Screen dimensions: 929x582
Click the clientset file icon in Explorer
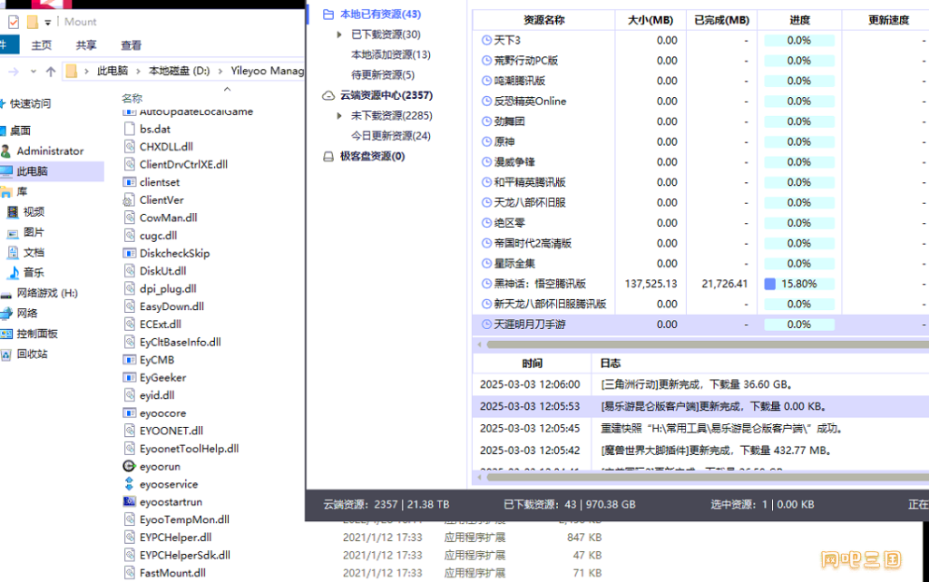click(129, 182)
